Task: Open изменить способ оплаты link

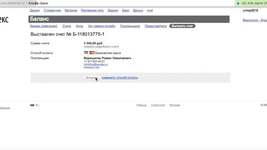Action: [x=120, y=77]
